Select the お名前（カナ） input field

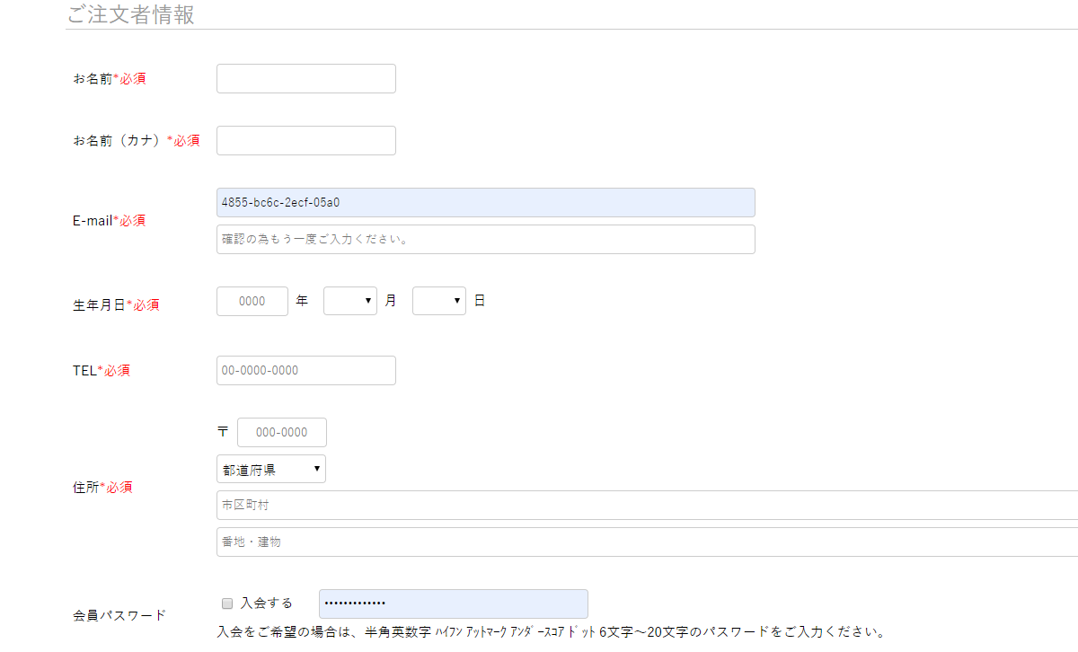[x=305, y=140]
